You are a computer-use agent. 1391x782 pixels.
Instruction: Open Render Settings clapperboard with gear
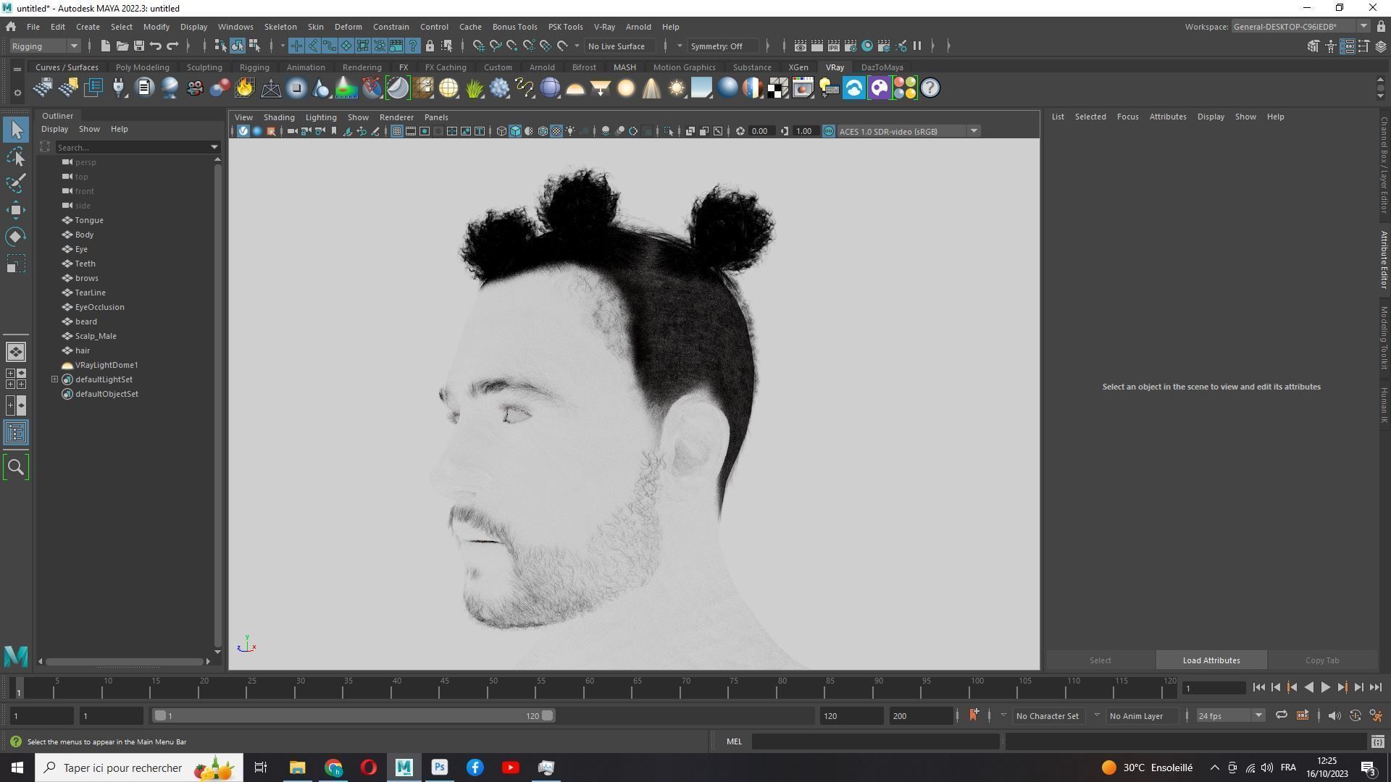851,46
